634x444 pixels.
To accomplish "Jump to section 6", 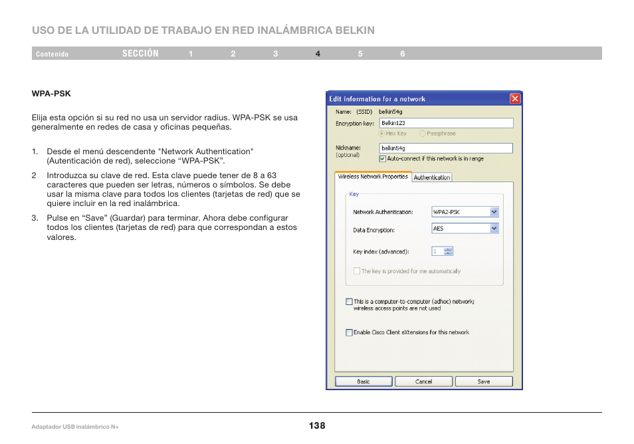I will click(403, 54).
